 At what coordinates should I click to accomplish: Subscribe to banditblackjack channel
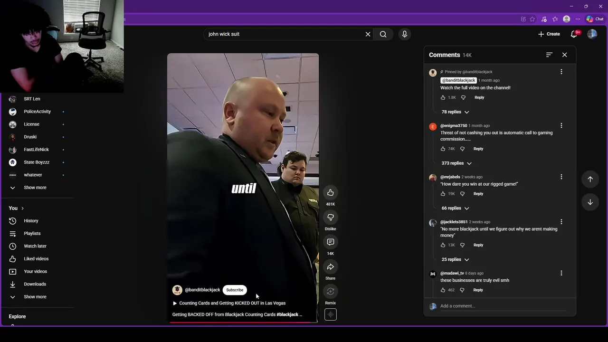pyautogui.click(x=235, y=290)
